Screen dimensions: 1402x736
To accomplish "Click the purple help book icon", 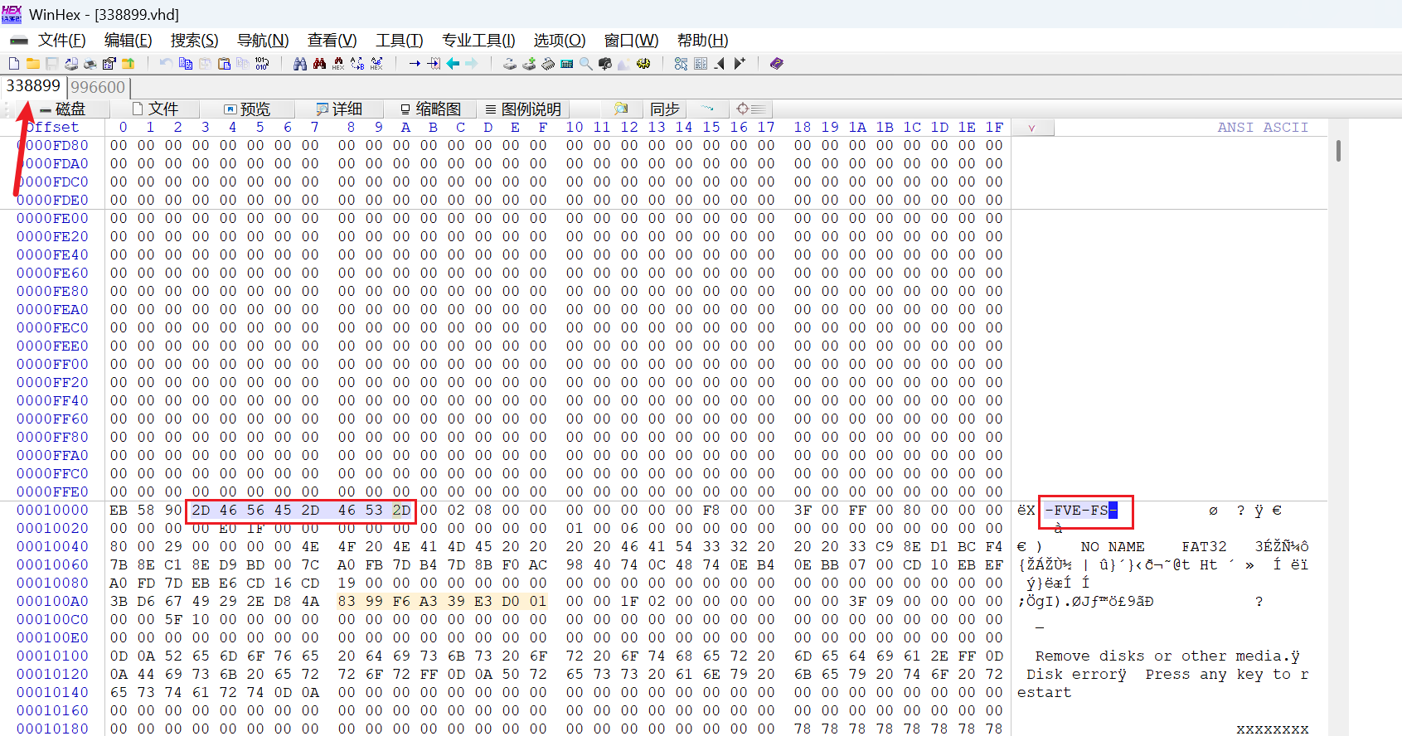I will click(x=776, y=64).
